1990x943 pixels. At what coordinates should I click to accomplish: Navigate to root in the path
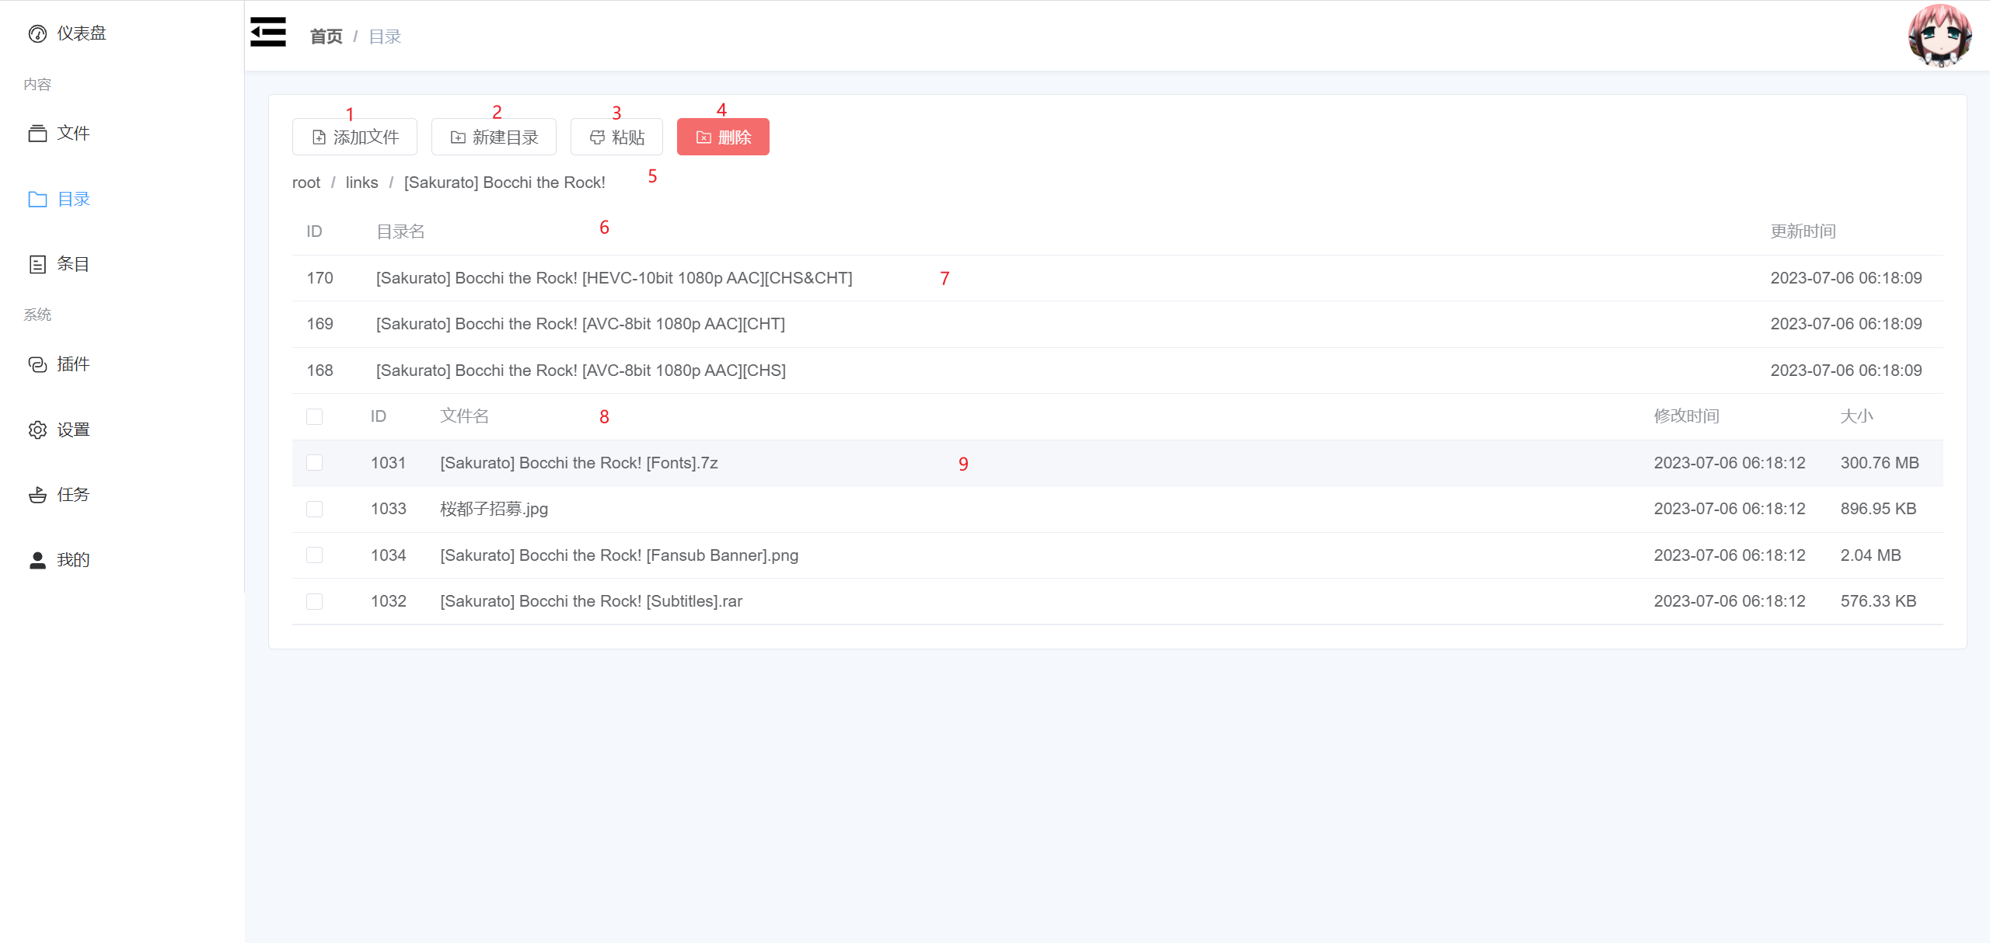point(306,183)
